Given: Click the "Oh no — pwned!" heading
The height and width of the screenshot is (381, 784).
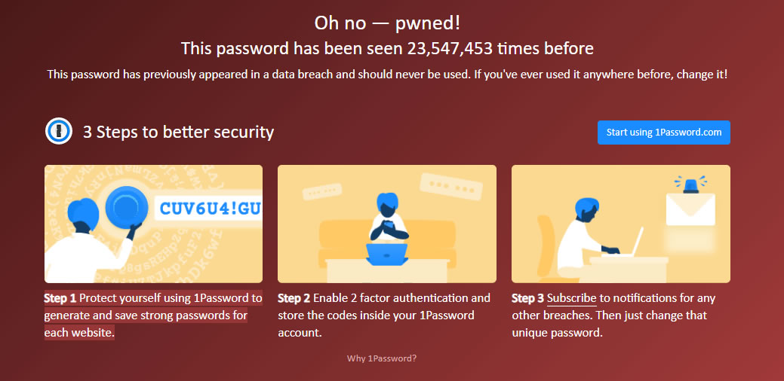Looking at the screenshot, I should tap(387, 23).
